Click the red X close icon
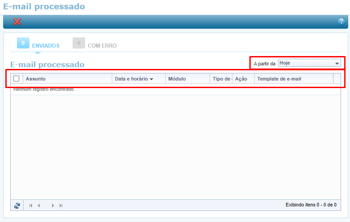The width and height of the screenshot is (350, 222). [x=17, y=21]
